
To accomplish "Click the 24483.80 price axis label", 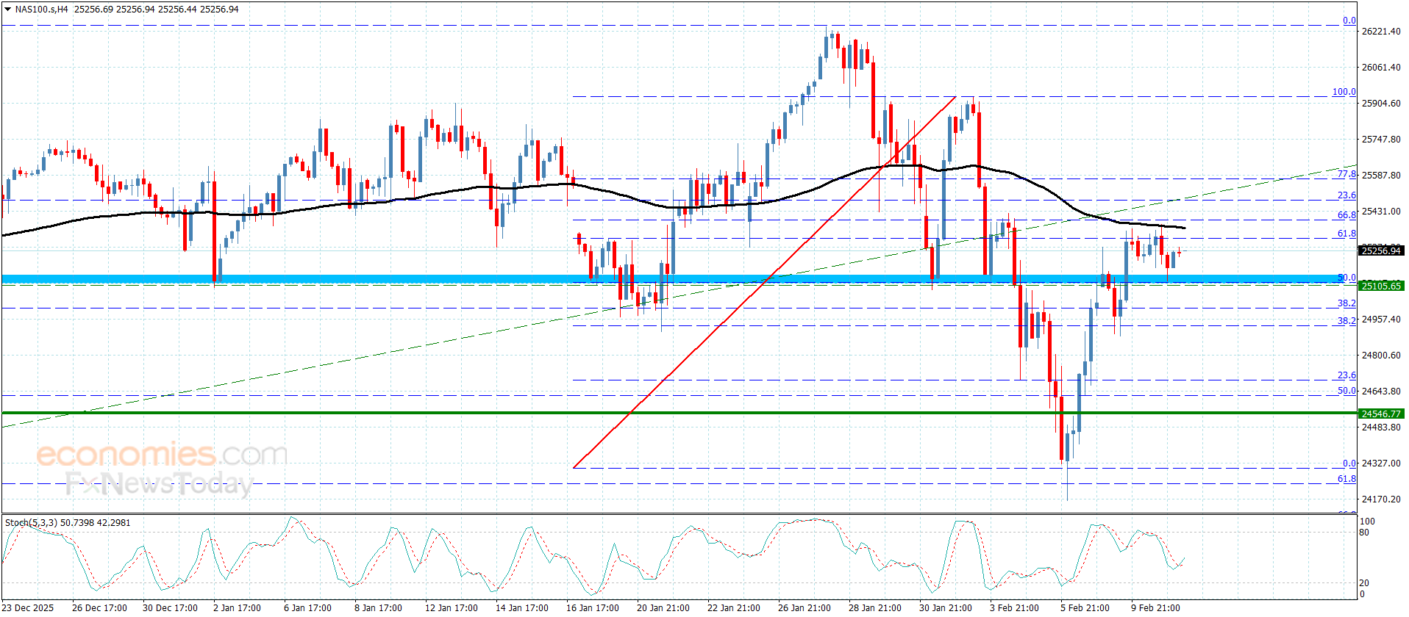I will click(1381, 427).
